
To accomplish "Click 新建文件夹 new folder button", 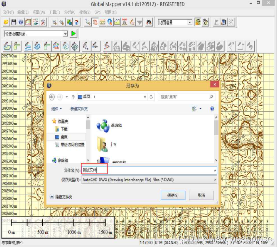I will click(79, 109).
